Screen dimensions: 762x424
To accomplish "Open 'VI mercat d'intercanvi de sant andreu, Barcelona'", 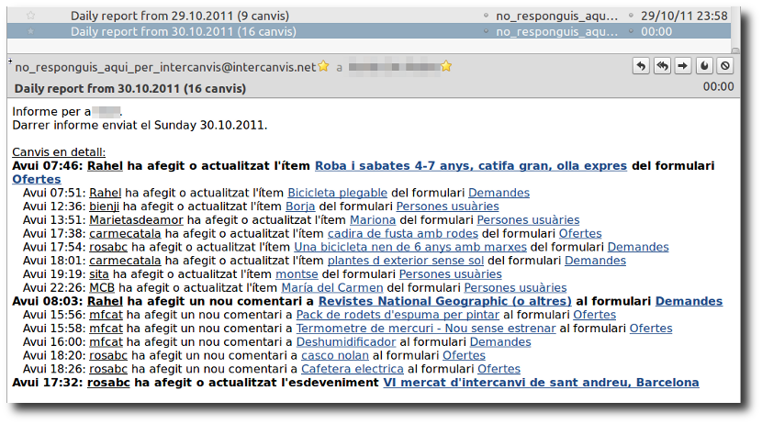I will click(541, 382).
